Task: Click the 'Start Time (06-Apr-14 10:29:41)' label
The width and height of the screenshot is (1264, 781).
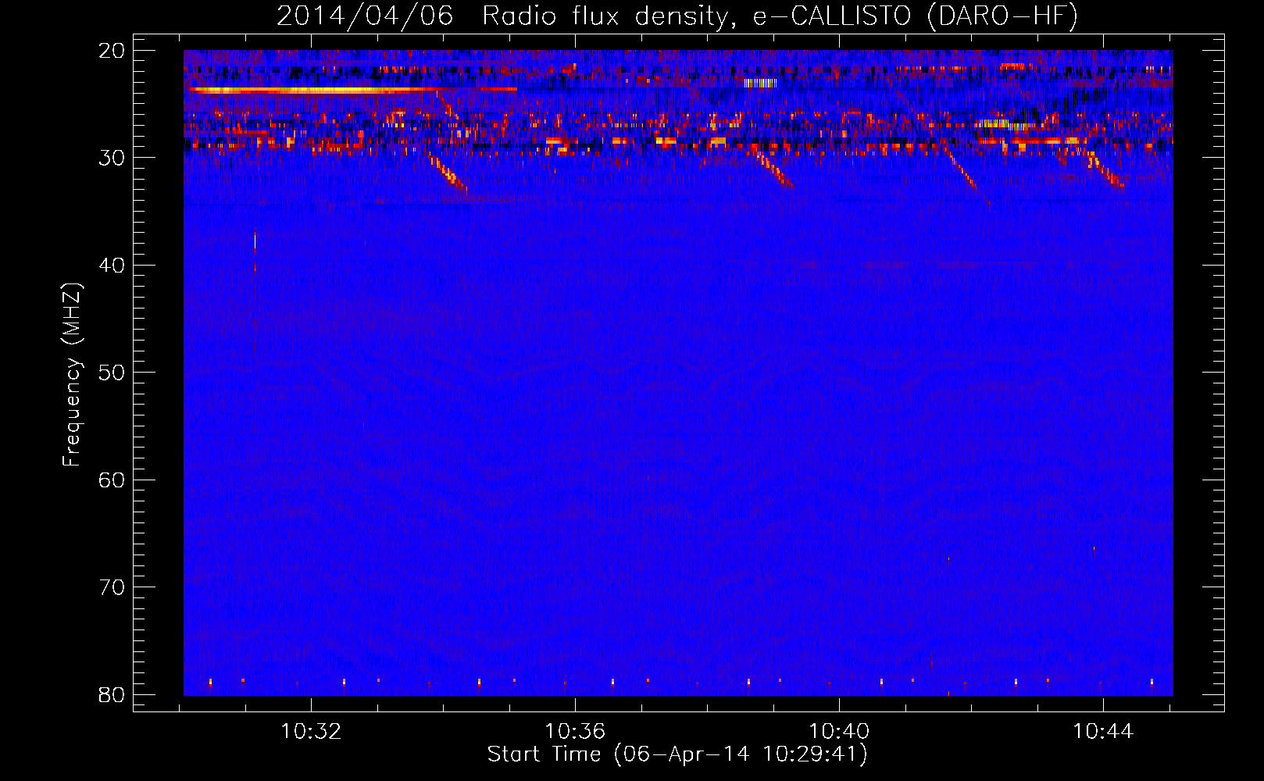Action: point(677,754)
